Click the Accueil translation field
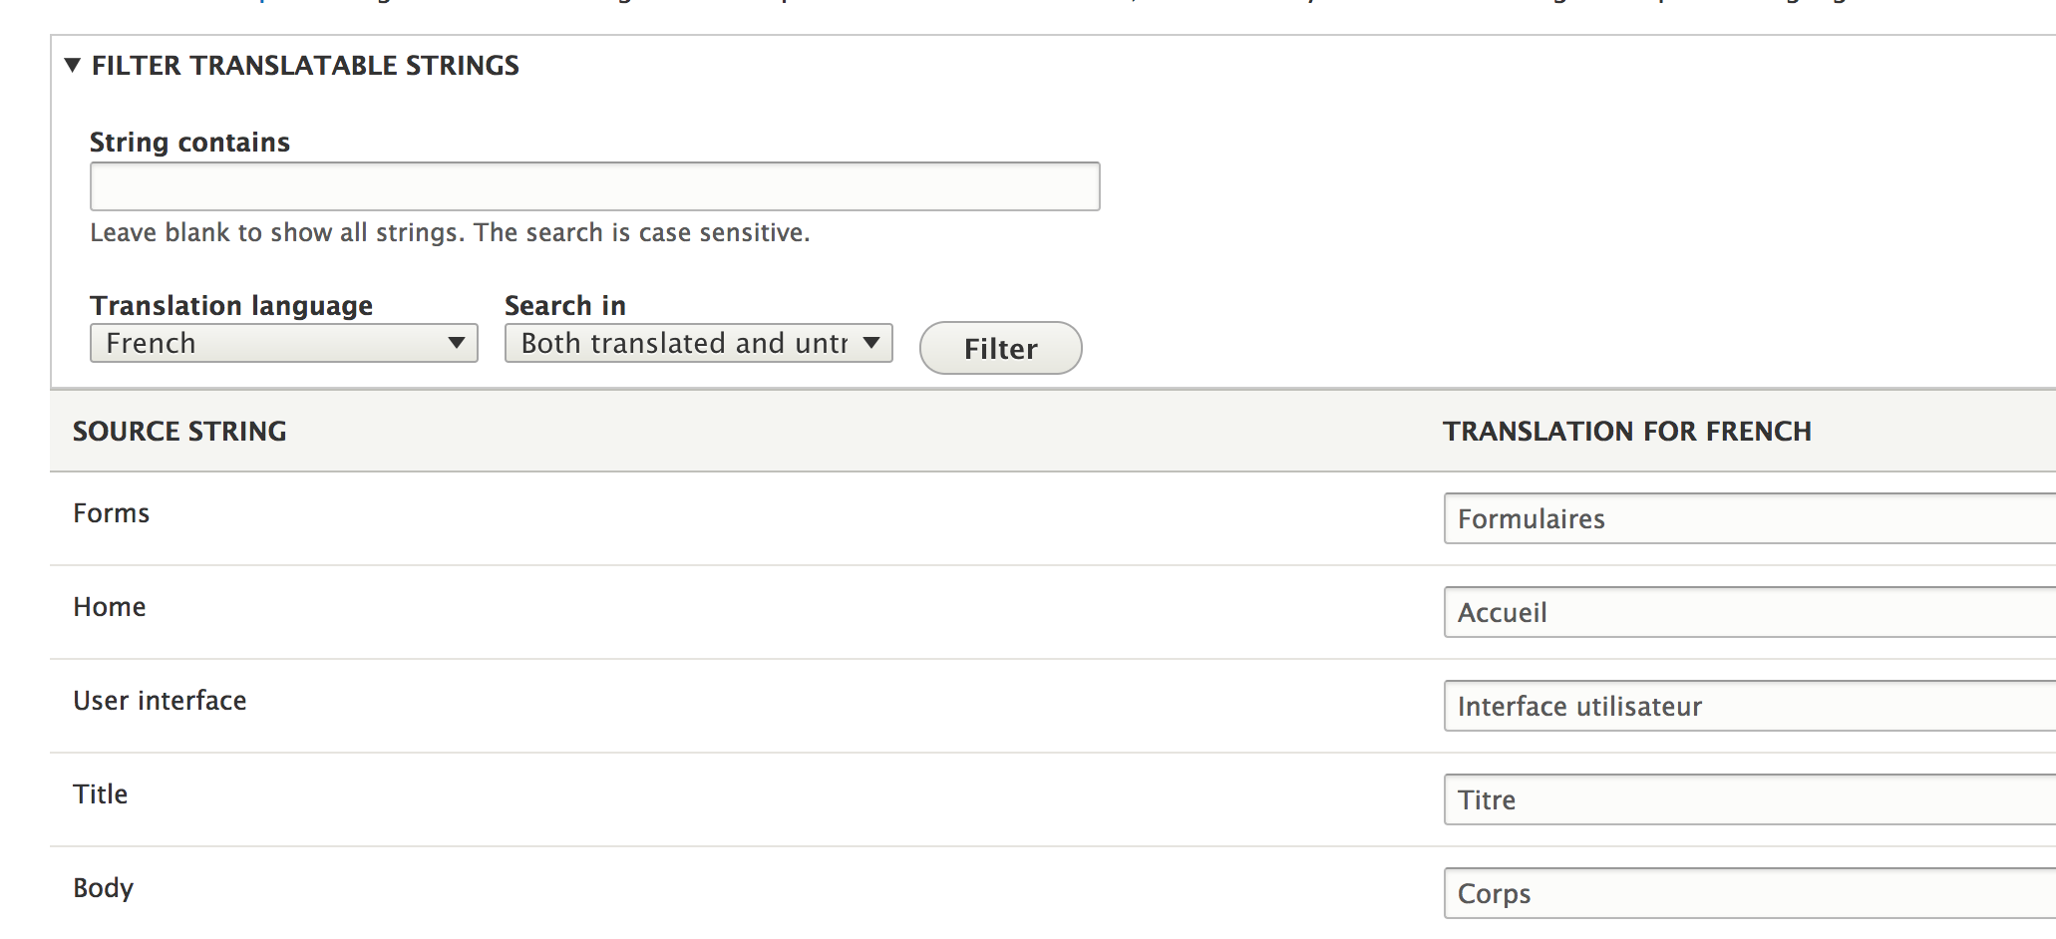Viewport: 2056px width, 939px height. (1747, 612)
